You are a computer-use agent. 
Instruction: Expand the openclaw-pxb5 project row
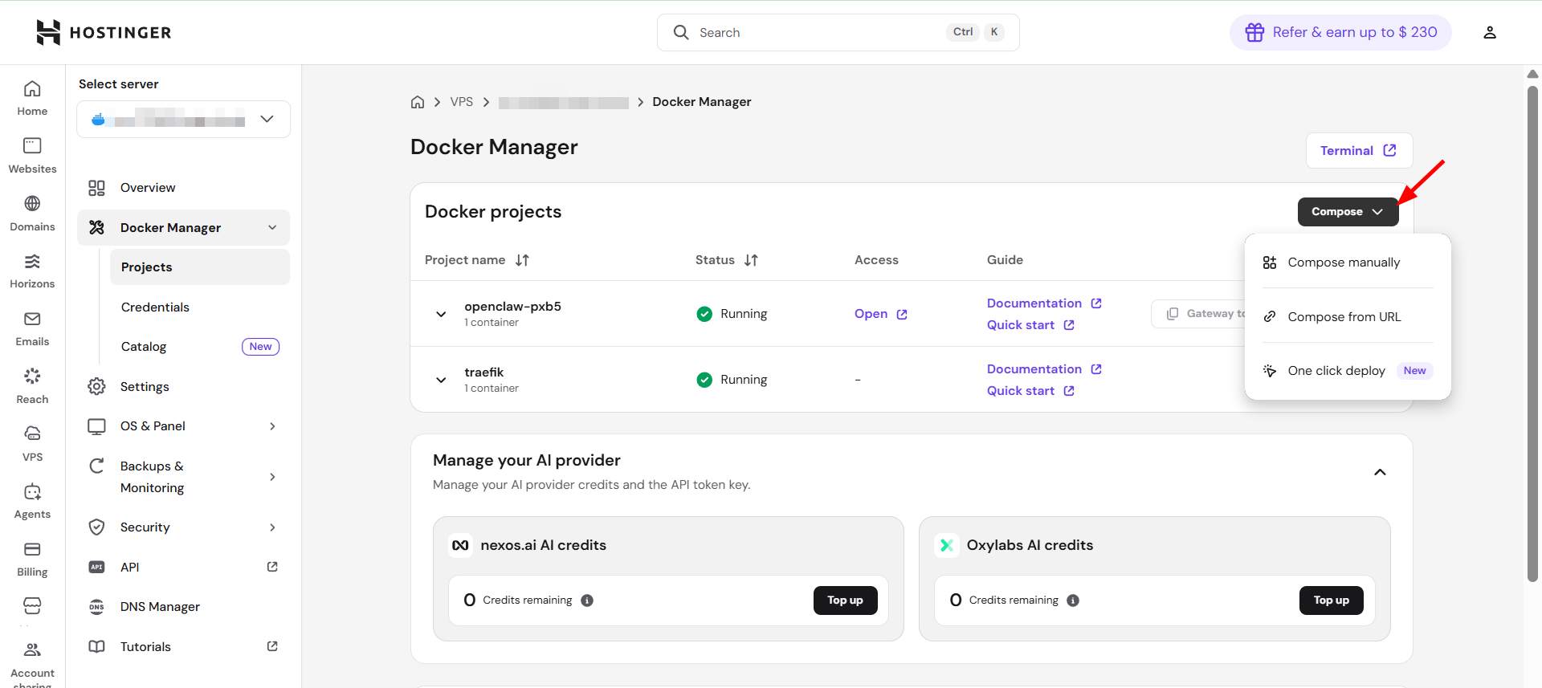click(441, 314)
